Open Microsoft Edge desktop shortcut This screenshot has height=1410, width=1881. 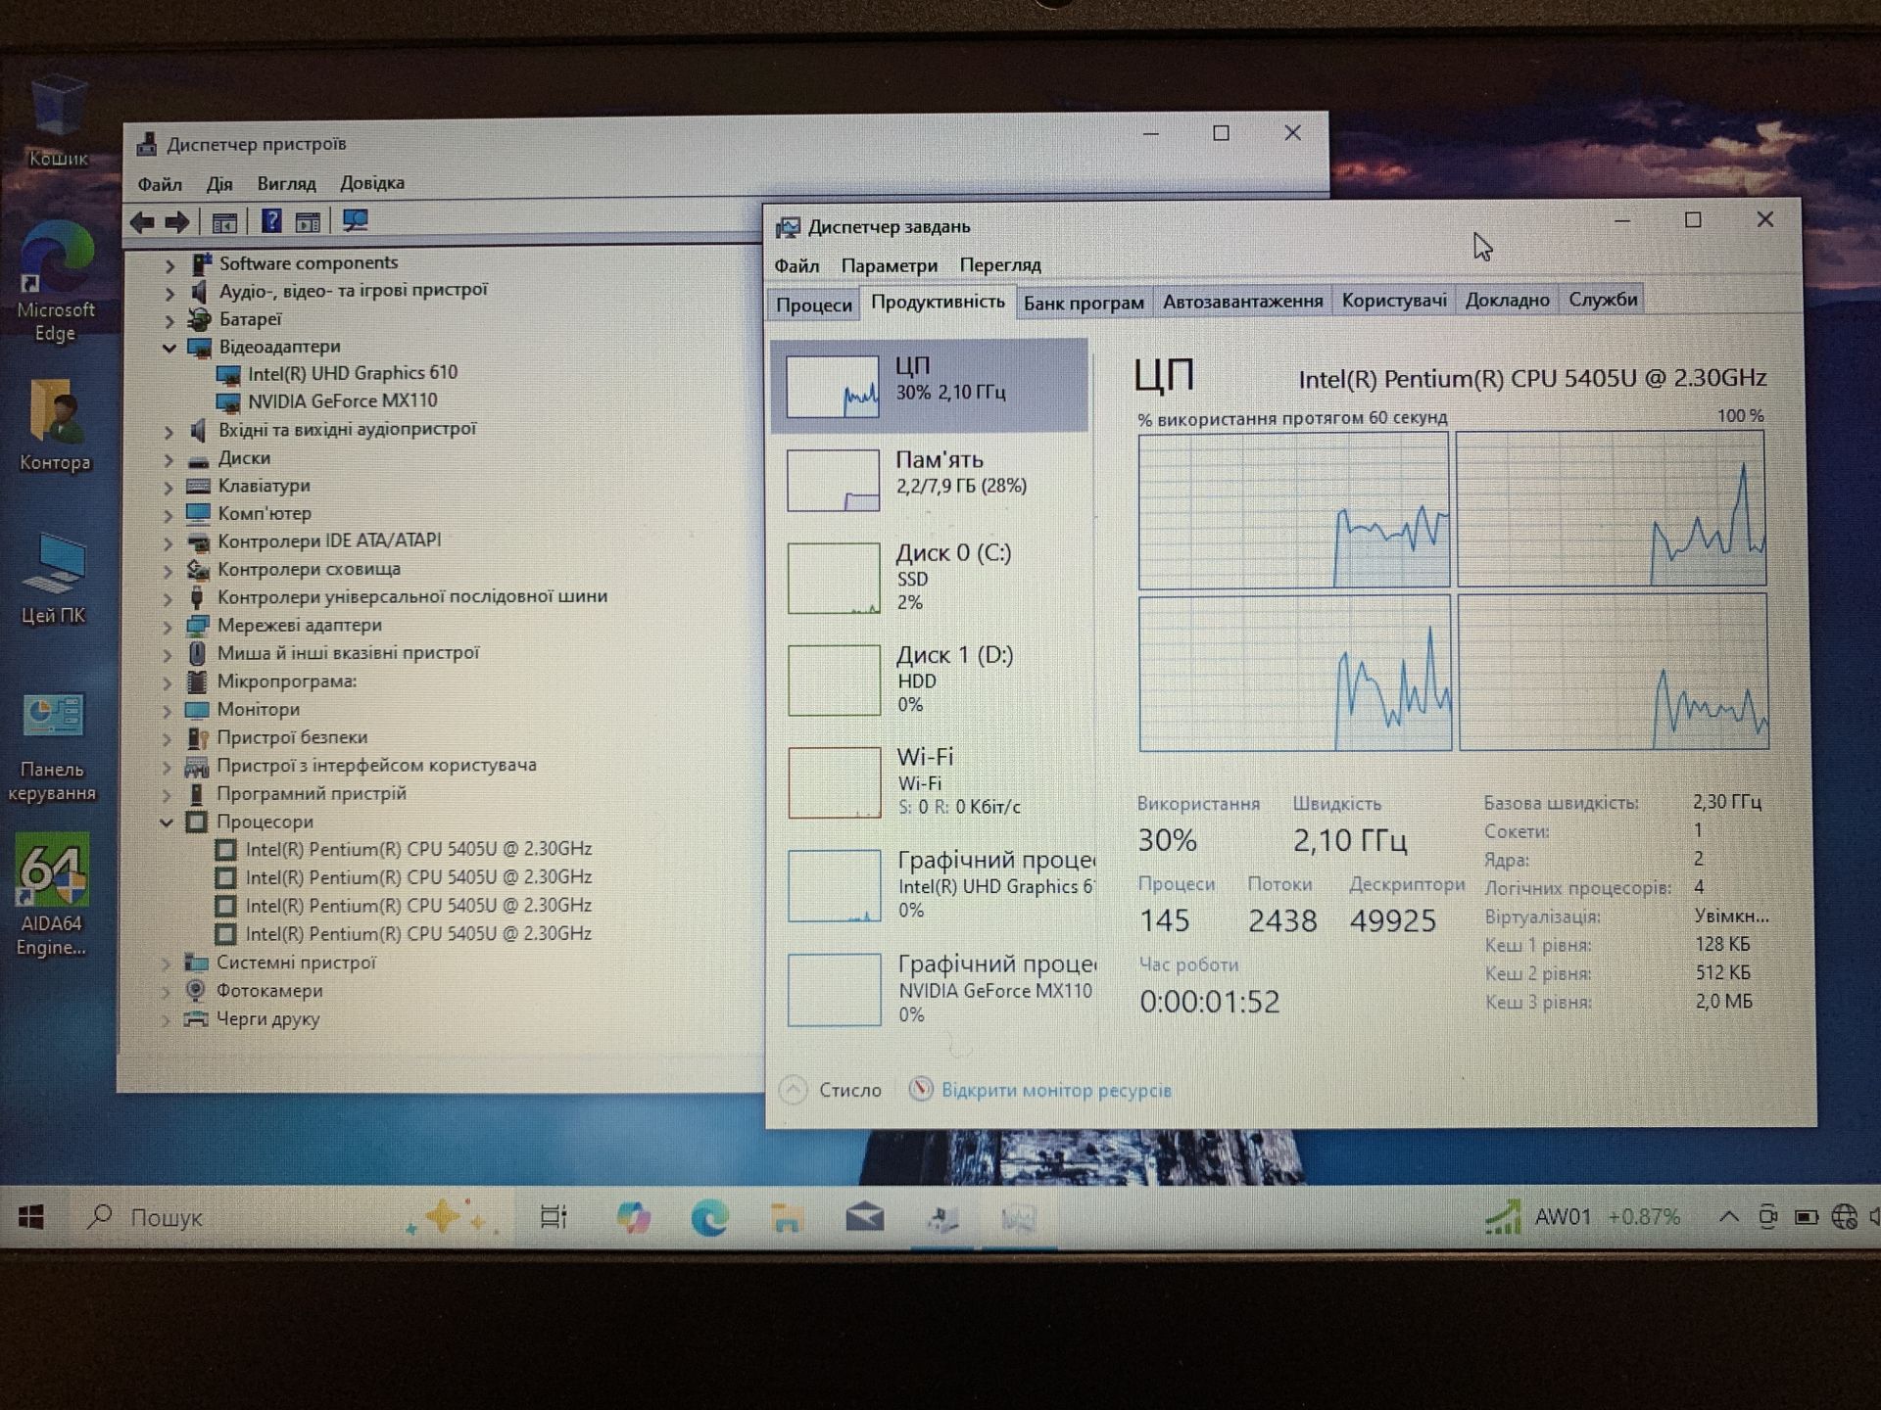pyautogui.click(x=56, y=282)
